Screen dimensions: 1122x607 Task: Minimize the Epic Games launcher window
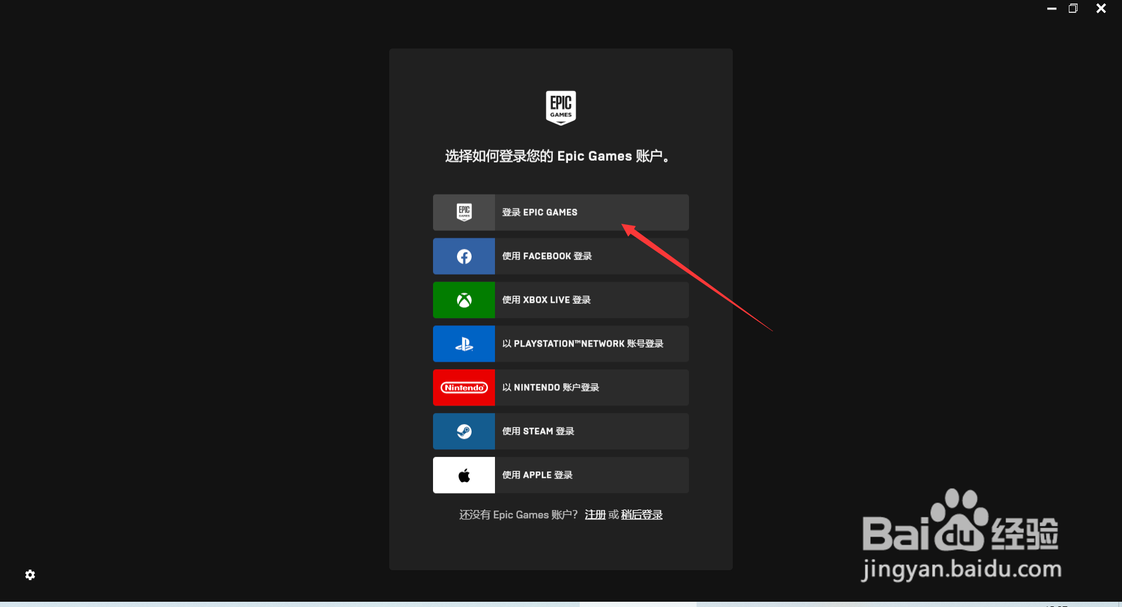click(x=1052, y=9)
